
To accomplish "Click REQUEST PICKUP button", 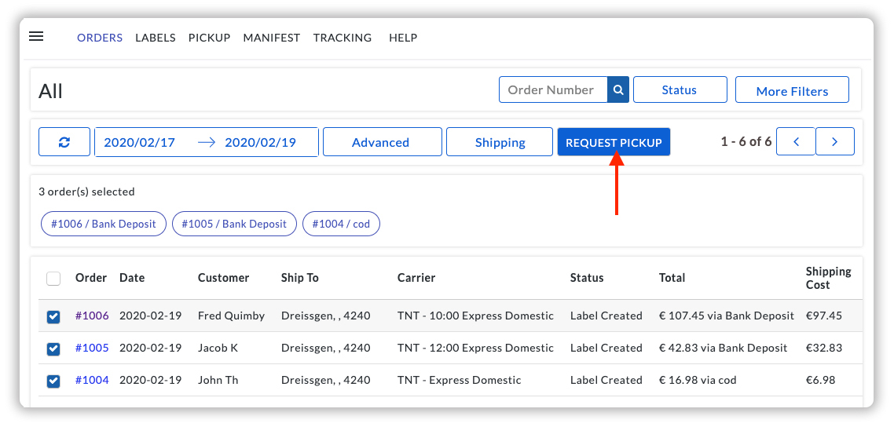I will 614,142.
